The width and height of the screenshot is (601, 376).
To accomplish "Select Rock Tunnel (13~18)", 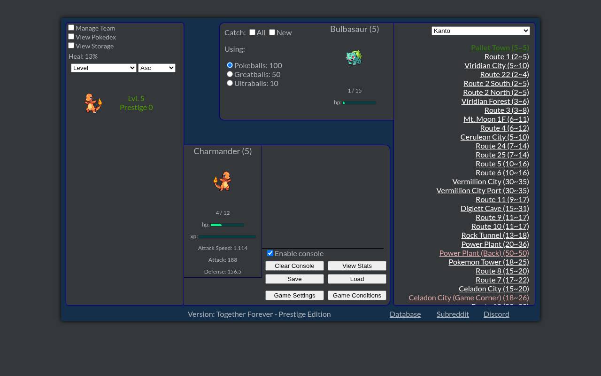I will point(495,235).
